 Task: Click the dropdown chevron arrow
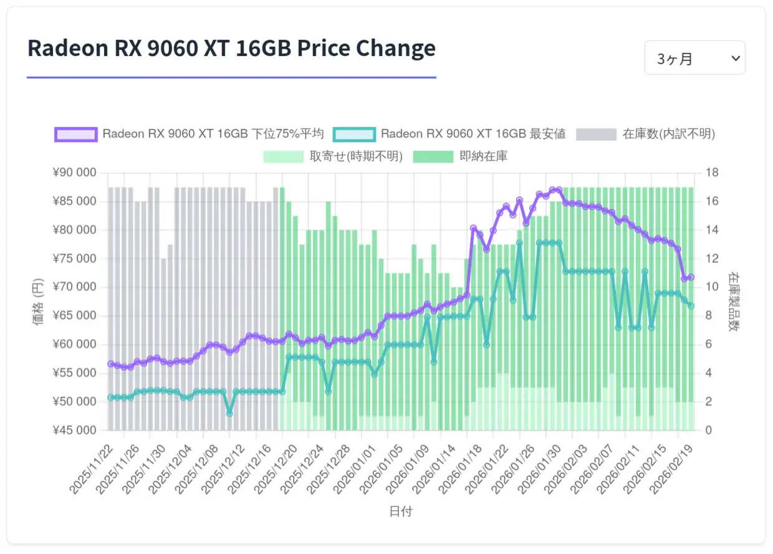tap(736, 58)
